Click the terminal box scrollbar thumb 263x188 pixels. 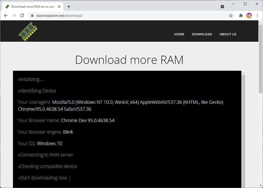pos(243,131)
